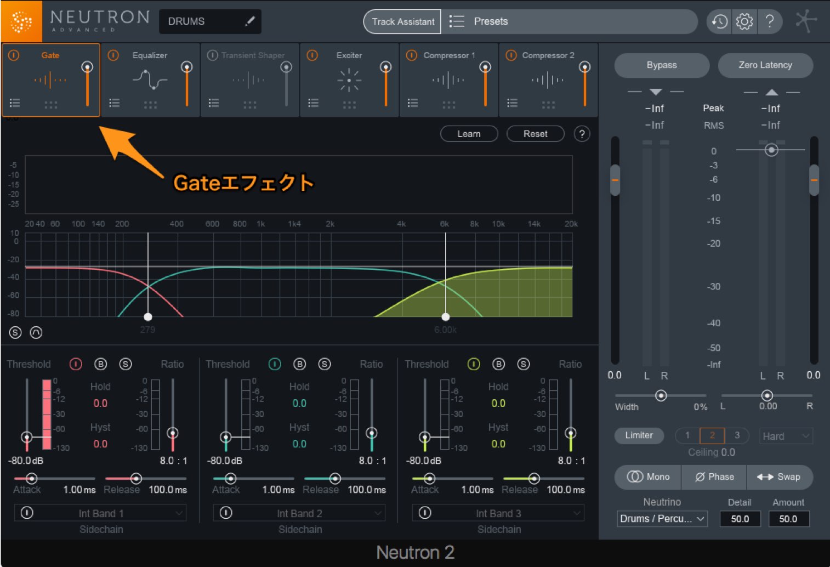This screenshot has width=830, height=567.
Task: Click the Neutrino Detail value field
Action: pyautogui.click(x=740, y=519)
